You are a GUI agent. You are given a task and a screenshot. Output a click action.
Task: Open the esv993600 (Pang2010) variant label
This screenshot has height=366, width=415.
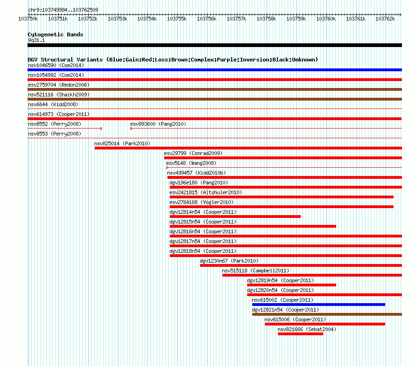[158, 124]
